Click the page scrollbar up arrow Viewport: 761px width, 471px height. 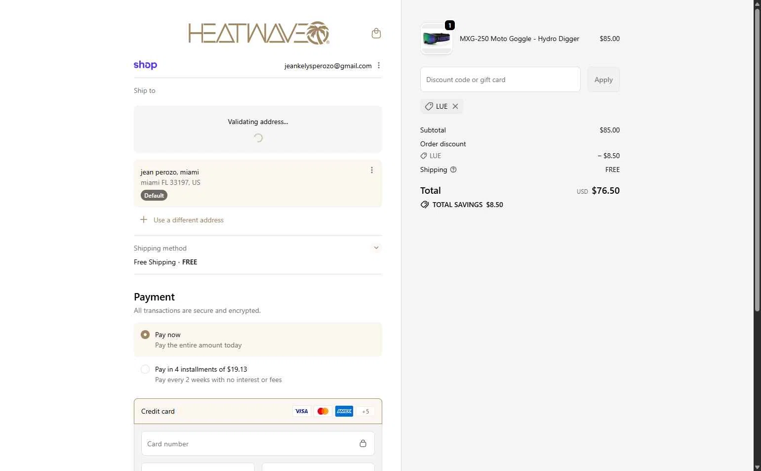pos(757,4)
